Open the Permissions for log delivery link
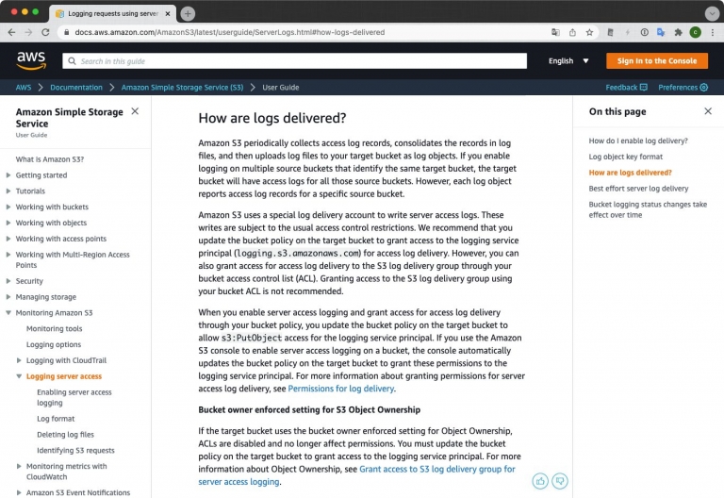 pos(340,389)
